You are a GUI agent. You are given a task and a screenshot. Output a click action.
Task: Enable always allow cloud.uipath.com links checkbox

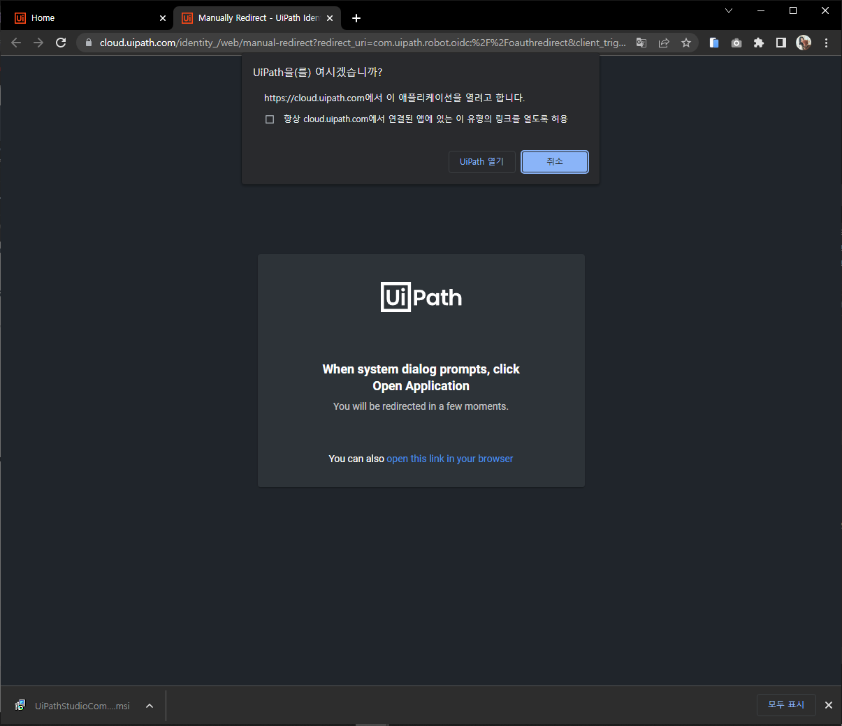(270, 119)
